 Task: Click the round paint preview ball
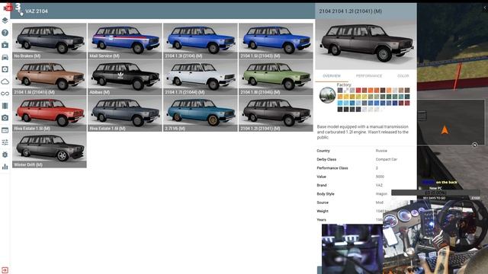click(327, 95)
